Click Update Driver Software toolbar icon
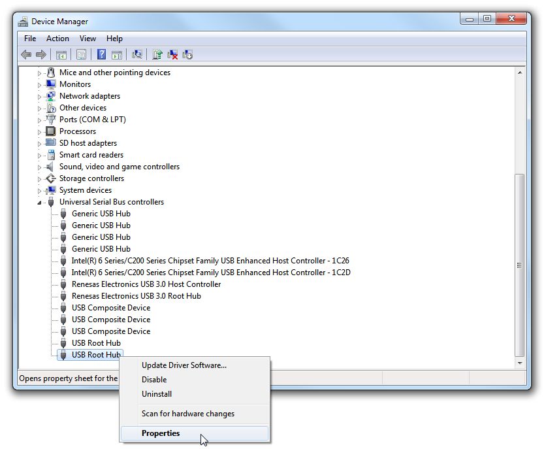The width and height of the screenshot is (544, 449). point(157,54)
